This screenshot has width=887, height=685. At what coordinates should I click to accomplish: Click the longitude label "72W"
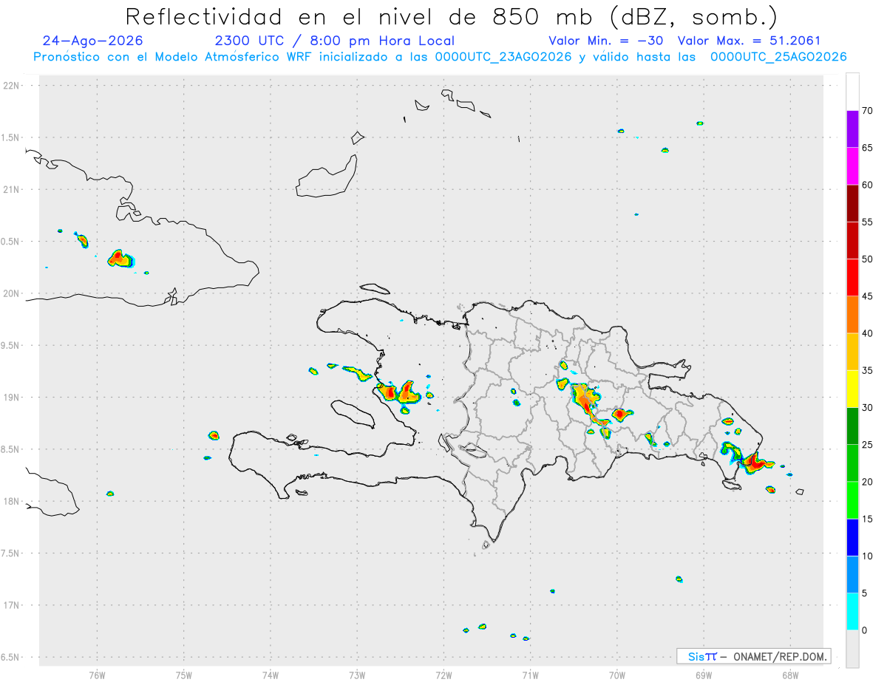click(x=443, y=675)
